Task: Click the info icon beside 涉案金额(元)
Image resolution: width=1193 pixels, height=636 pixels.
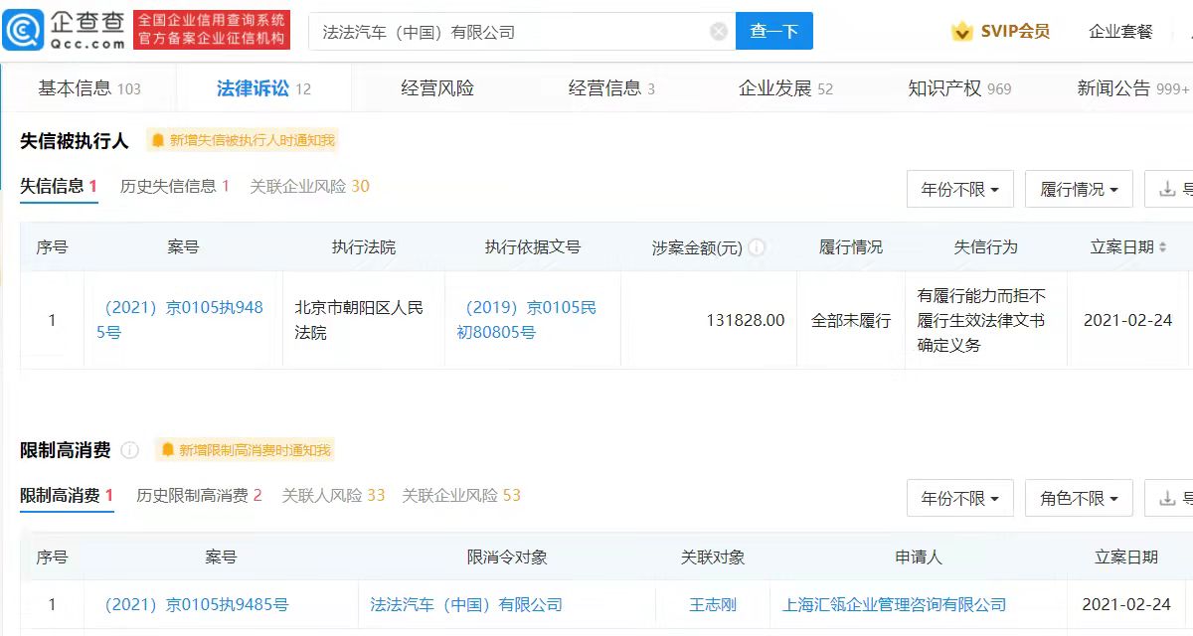Action: [759, 246]
